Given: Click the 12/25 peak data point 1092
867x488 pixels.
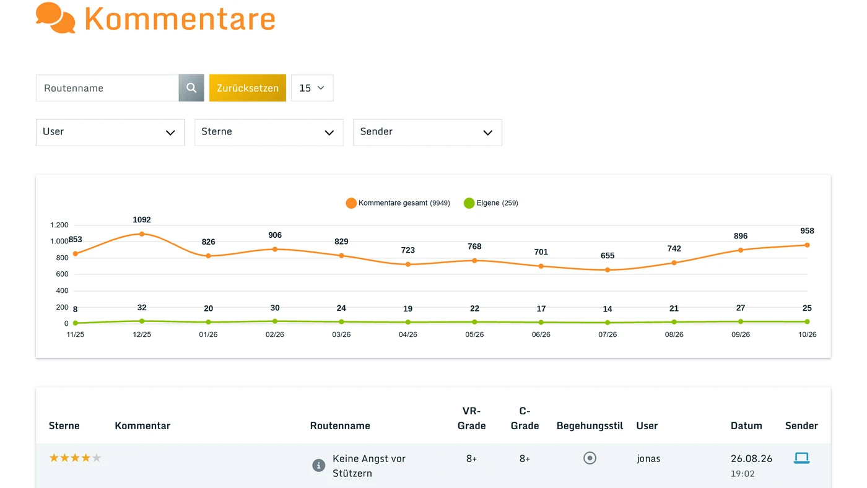Looking at the screenshot, I should point(142,234).
